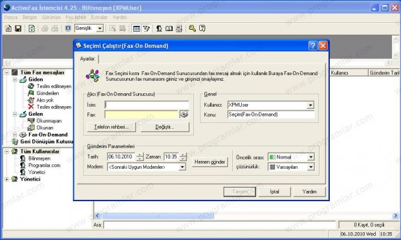Open the Dosya menu
Screen dimensions: 401x240
pyautogui.click(x=11, y=17)
